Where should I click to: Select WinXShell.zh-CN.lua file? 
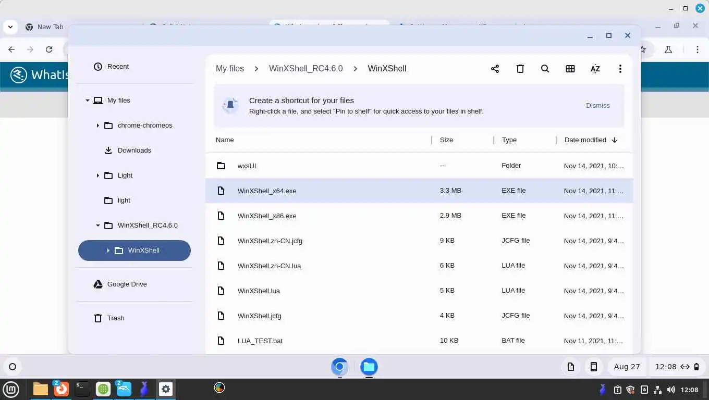(x=419, y=266)
